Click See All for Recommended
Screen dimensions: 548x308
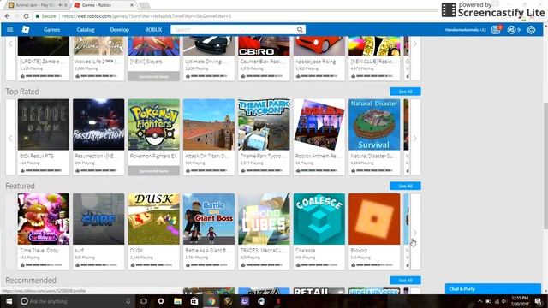tap(405, 281)
